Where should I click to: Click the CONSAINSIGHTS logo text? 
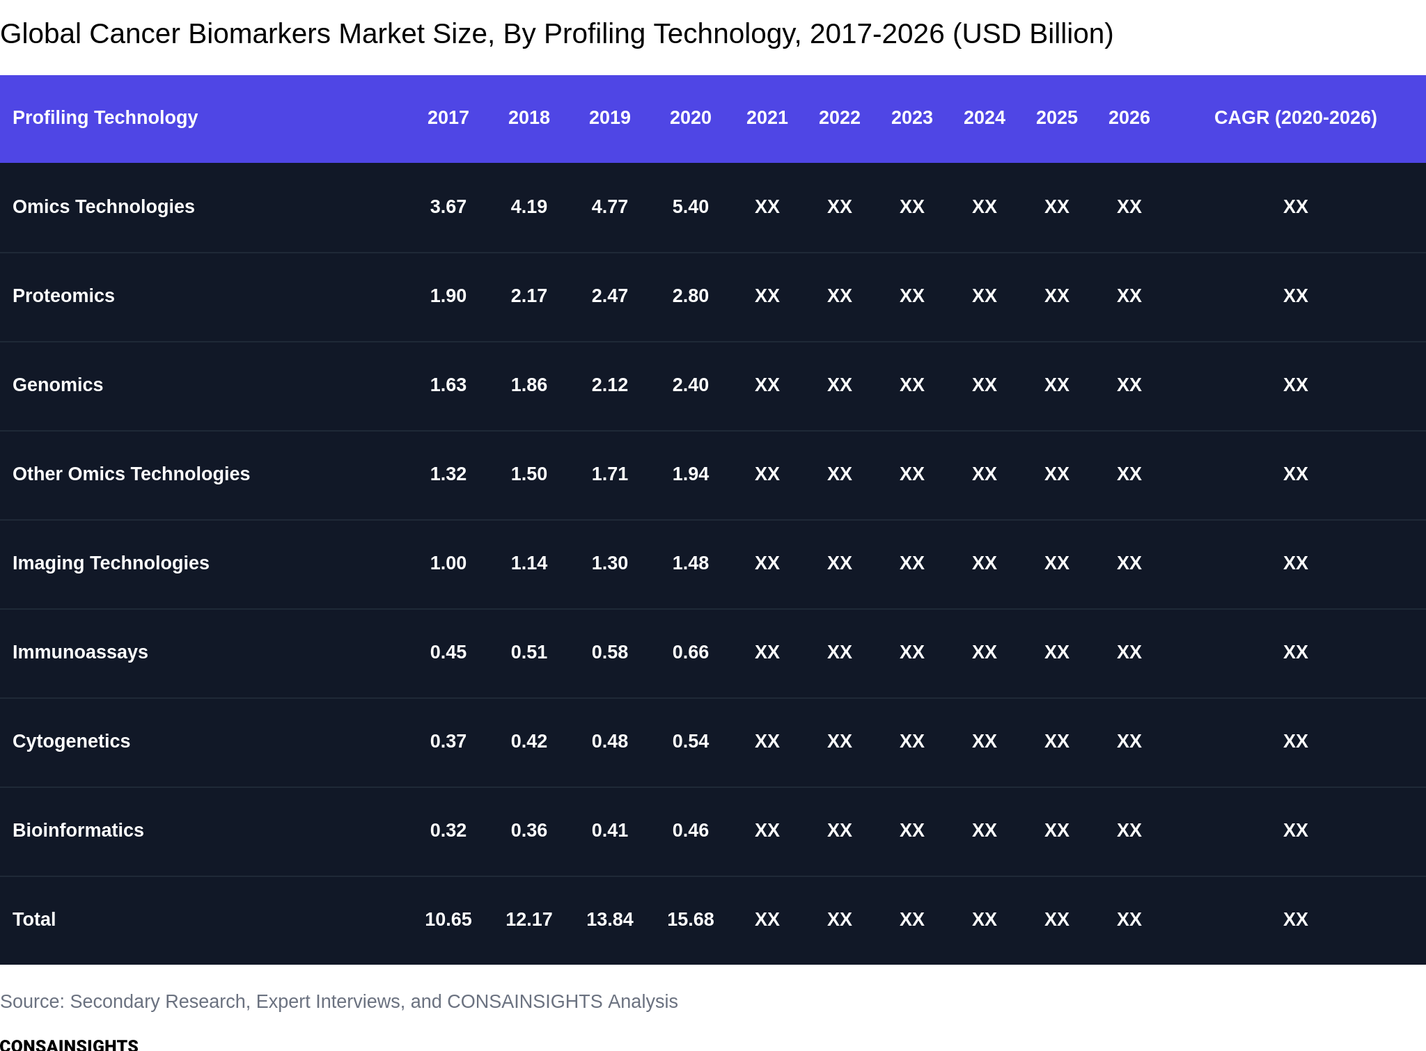(x=69, y=1045)
